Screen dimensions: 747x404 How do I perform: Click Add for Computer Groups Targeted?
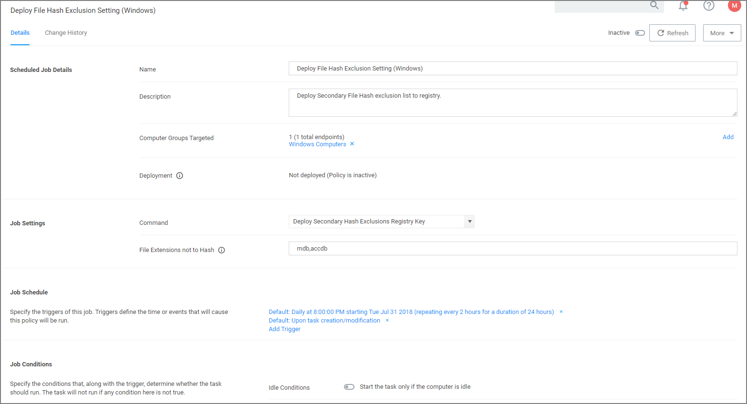click(728, 137)
